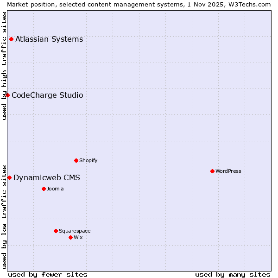The height and width of the screenshot is (278, 278).
Task: Click the CodeCharge Studio text label
Action: [x=47, y=95]
